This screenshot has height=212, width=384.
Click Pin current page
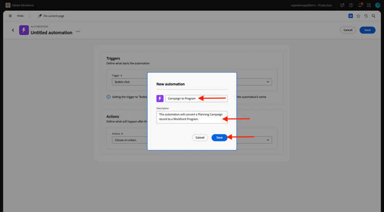pyautogui.click(x=54, y=16)
